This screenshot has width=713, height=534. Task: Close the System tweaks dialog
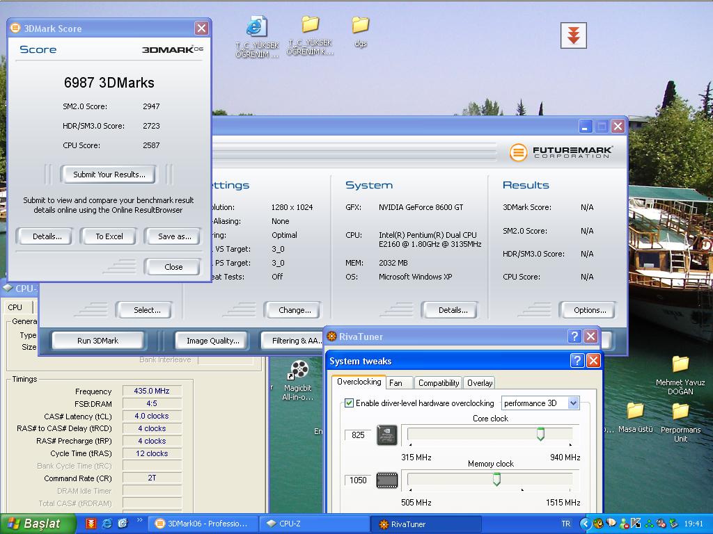pyautogui.click(x=593, y=361)
